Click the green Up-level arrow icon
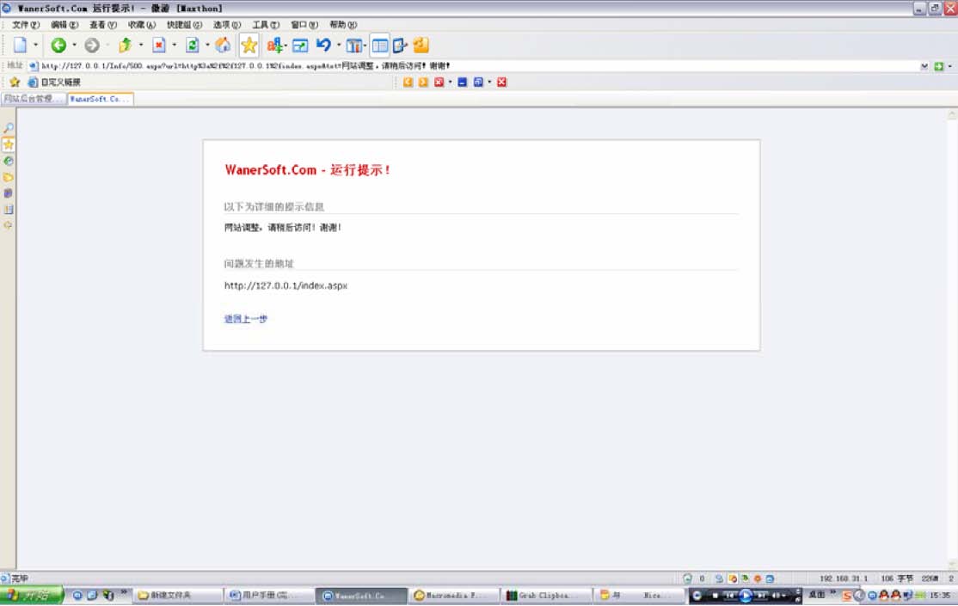 pos(126,46)
